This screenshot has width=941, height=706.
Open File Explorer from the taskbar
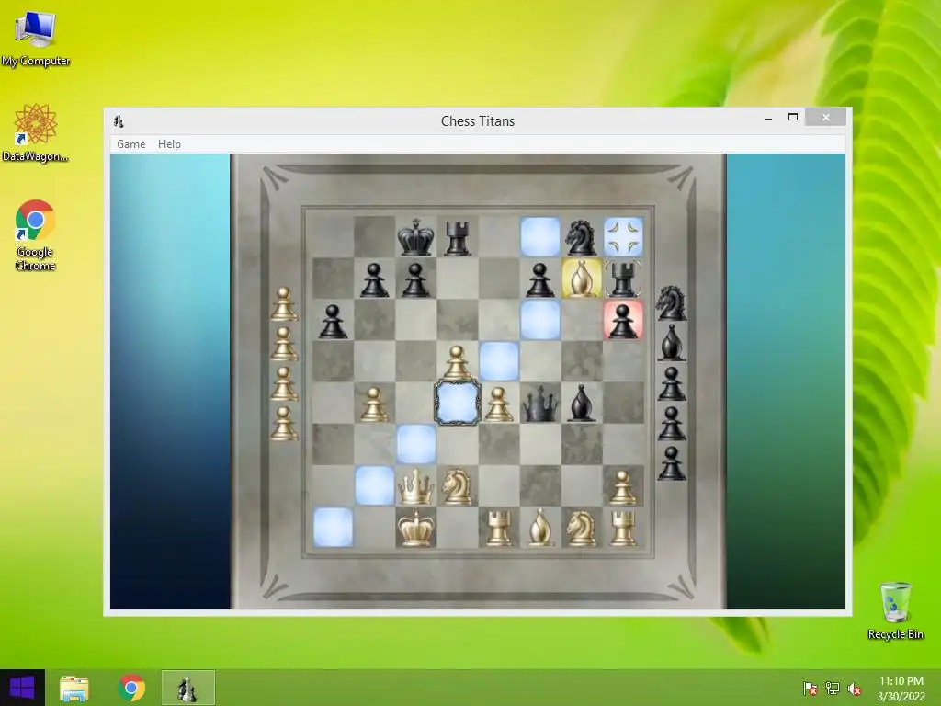pos(74,688)
